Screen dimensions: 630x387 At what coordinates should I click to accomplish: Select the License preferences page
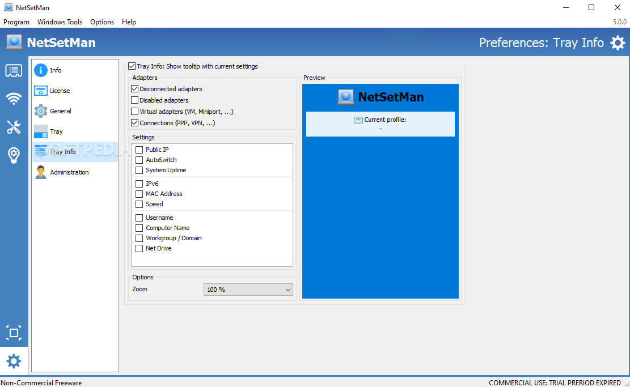tap(75, 91)
